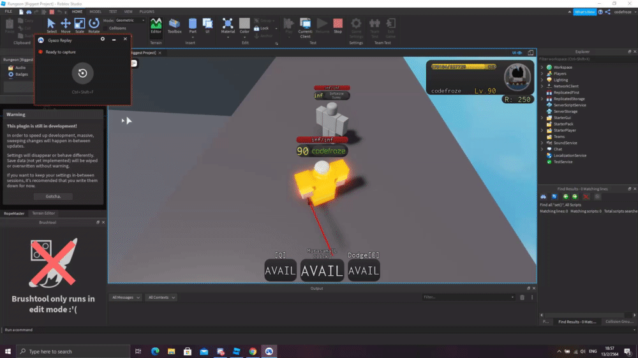The height and width of the screenshot is (358, 638).
Task: Open All Contexts dropdown in Output
Action: (x=161, y=297)
